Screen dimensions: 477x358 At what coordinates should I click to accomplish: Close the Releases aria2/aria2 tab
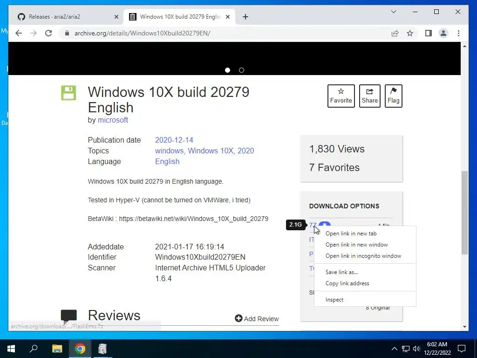pyautogui.click(x=116, y=17)
